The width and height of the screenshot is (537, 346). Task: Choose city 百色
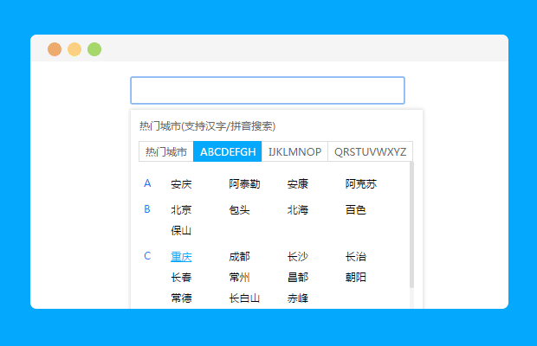[356, 209]
